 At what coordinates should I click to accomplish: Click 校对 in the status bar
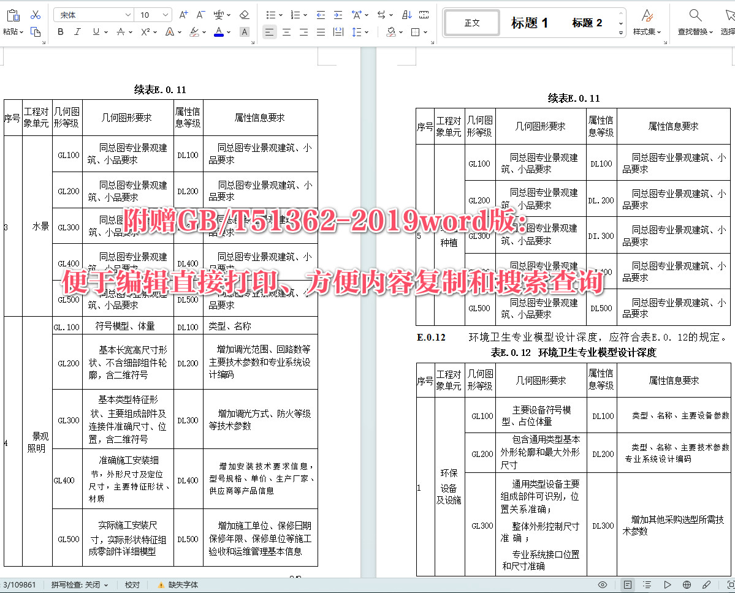point(132,585)
